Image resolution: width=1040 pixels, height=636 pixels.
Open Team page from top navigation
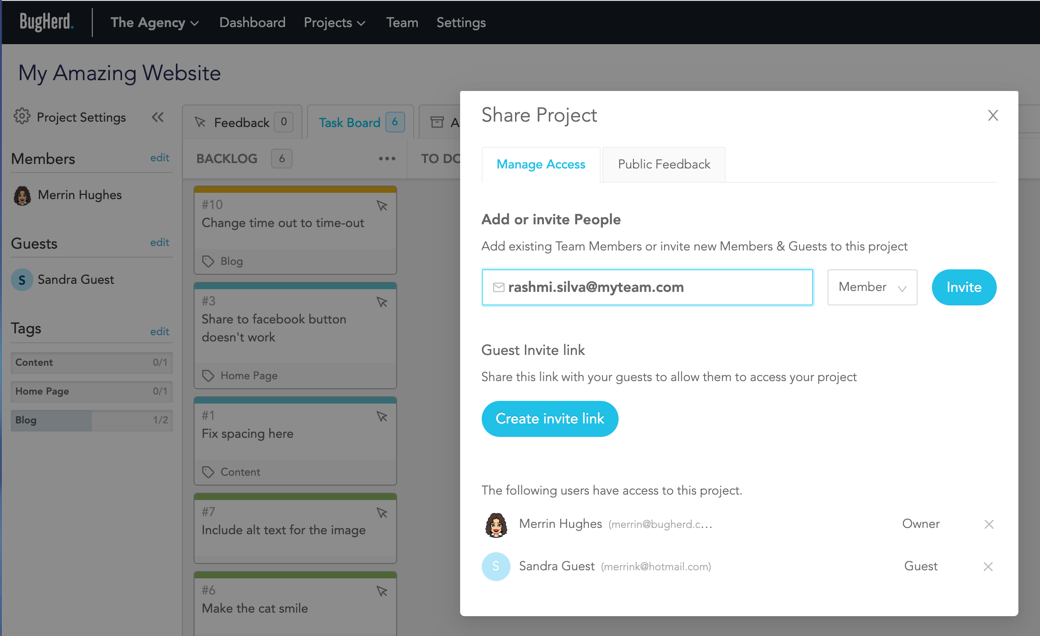(402, 23)
